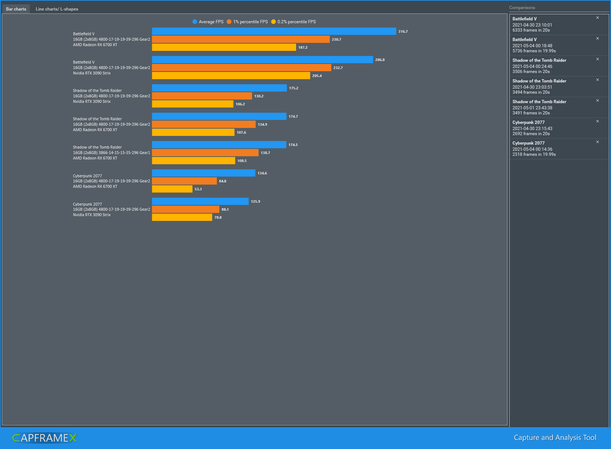611x449 pixels.
Task: Click the 286.8 average FPS bar
Action: pyautogui.click(x=262, y=60)
